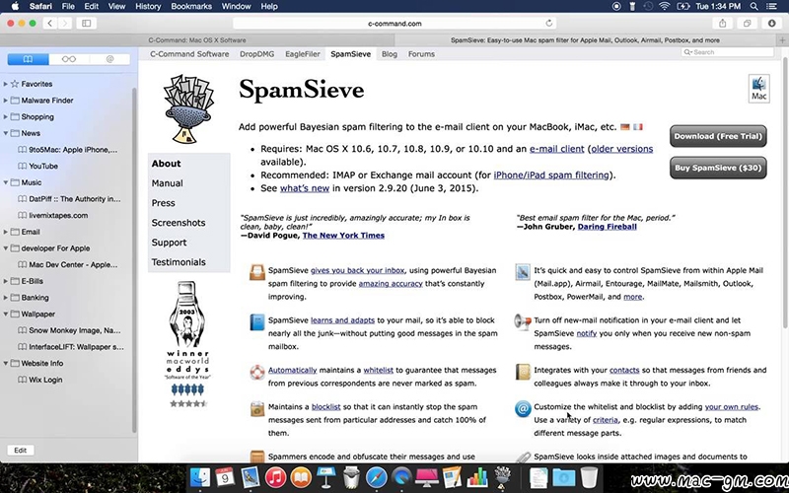
Task: Expand the Favorites bookmark folder
Action: point(6,84)
